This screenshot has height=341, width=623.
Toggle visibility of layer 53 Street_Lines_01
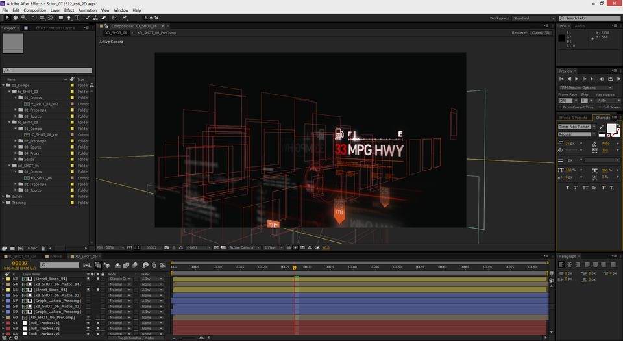tap(88, 279)
